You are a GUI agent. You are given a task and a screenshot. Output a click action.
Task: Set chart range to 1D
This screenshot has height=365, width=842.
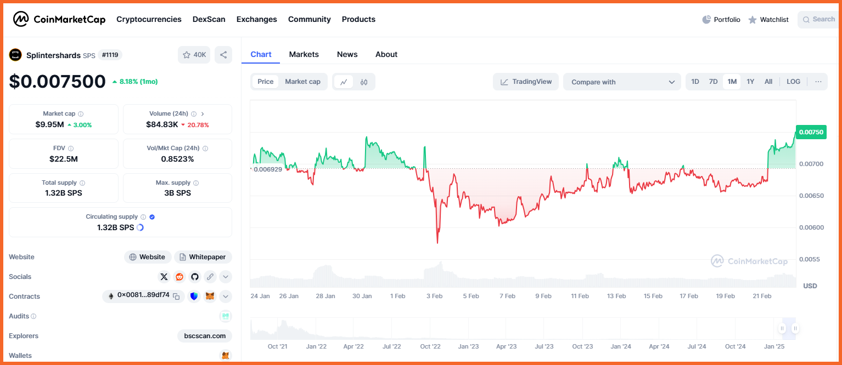pyautogui.click(x=695, y=82)
